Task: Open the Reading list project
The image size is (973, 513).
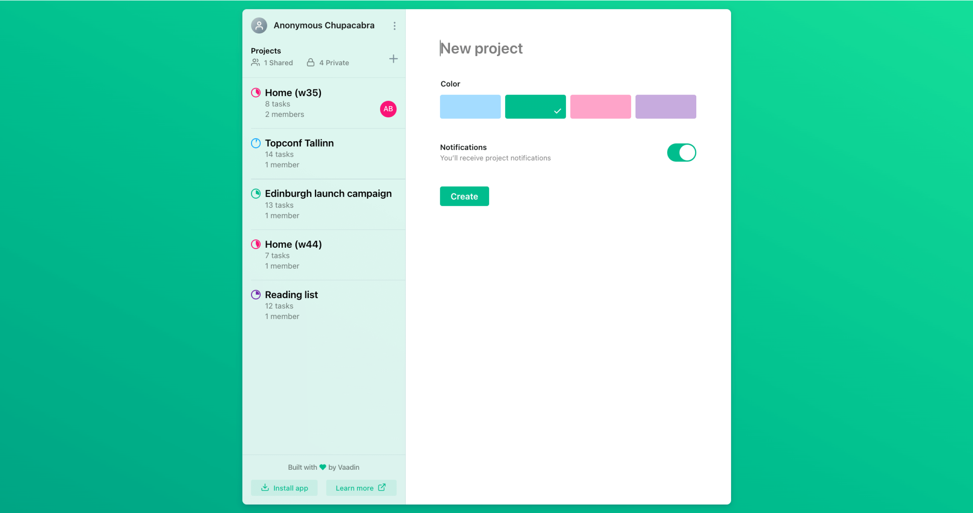Action: (292, 295)
